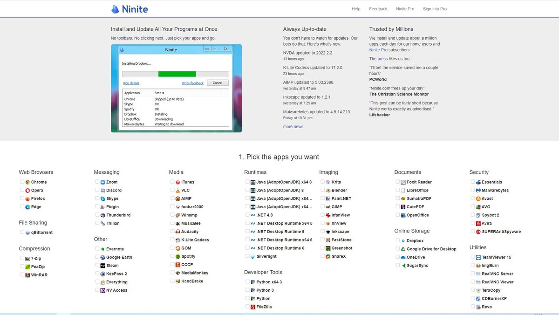Open the Feedback nav link
Viewport: 559px width, 315px height.
(378, 9)
